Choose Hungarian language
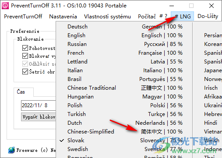Viewport: 222px width, 158px height. 124,97
